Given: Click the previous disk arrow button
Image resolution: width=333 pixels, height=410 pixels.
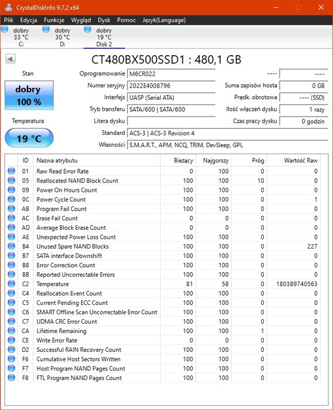Looking at the screenshot, I should [x=11, y=59].
